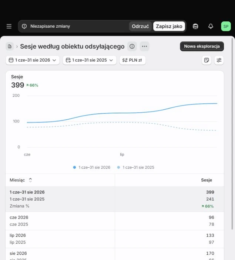The height and width of the screenshot is (260, 235).
Task: Sort by the Miesiąc column arrows
Action: pyautogui.click(x=30, y=180)
